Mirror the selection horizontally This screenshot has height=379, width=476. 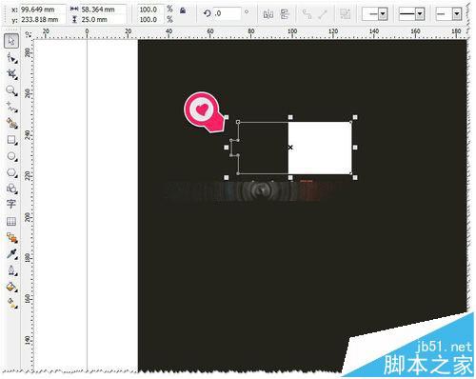point(268,14)
